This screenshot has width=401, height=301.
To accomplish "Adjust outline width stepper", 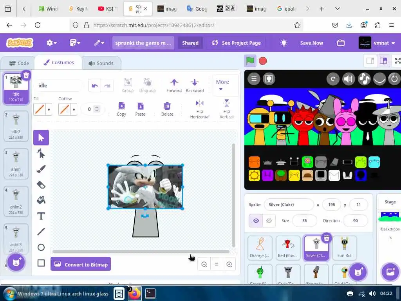I will (97, 109).
